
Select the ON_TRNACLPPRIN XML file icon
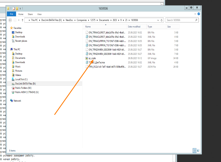[x=87, y=45]
